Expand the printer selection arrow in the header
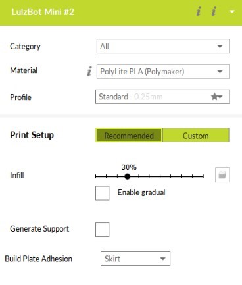242x285 pixels. 232,12
